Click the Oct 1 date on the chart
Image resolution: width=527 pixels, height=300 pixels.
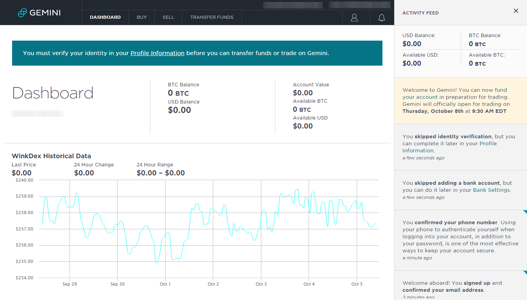165,284
